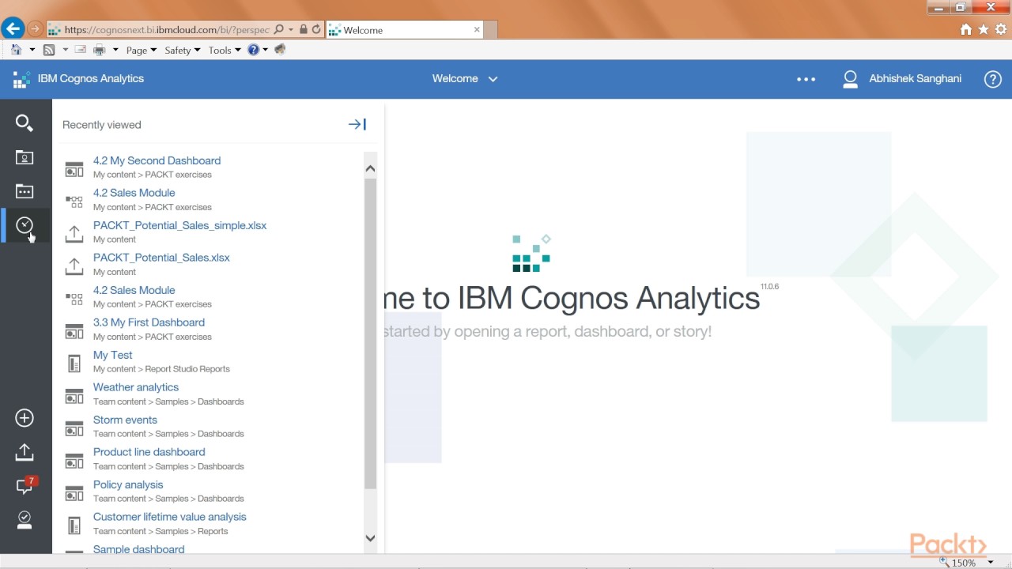Open Weather analytics dashboard
Image resolution: width=1012 pixels, height=569 pixels.
136,387
